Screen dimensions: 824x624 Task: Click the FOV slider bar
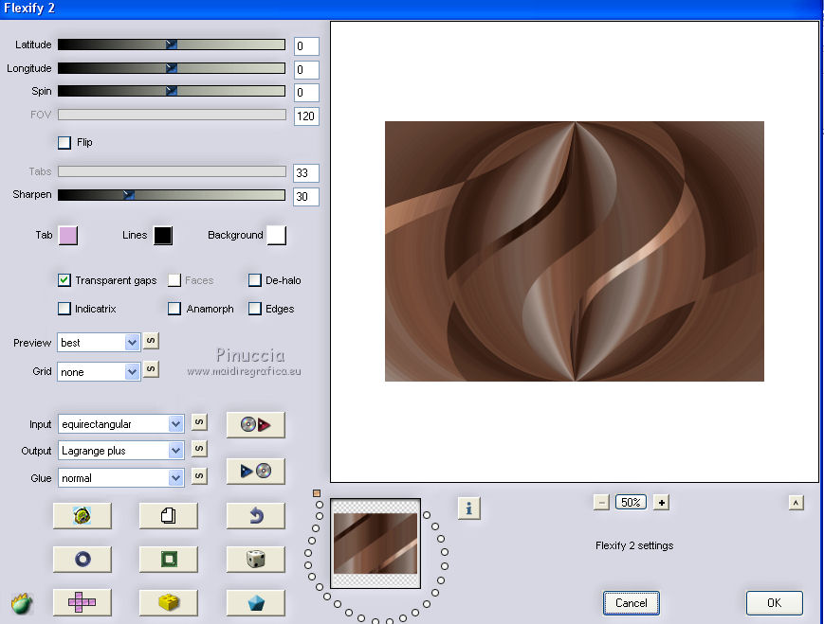[x=172, y=115]
